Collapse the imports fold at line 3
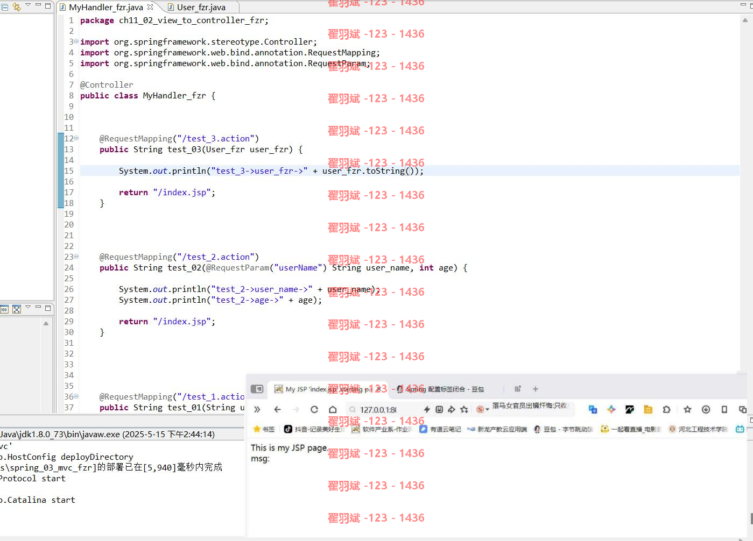 [x=76, y=41]
